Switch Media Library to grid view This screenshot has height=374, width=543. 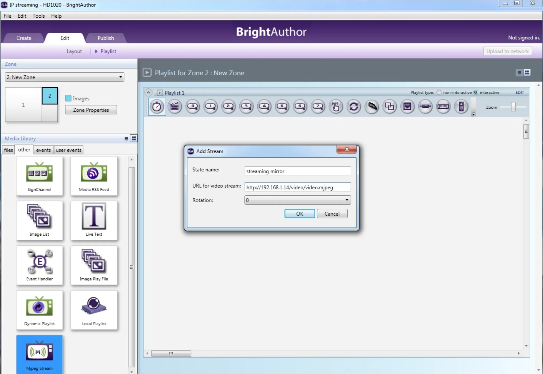pos(134,138)
